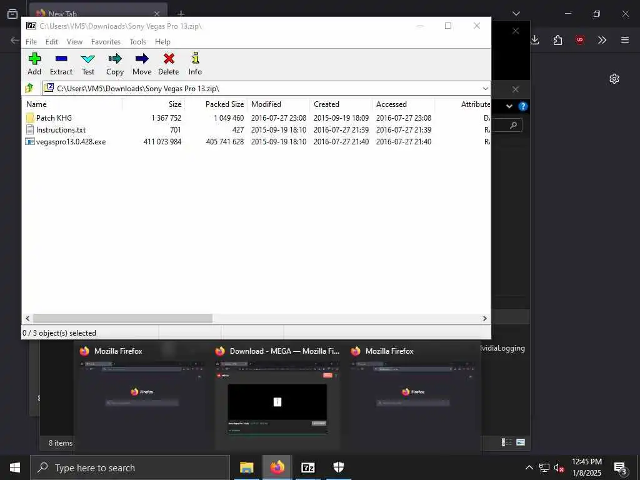Sort by Packed Size column header

click(x=216, y=104)
